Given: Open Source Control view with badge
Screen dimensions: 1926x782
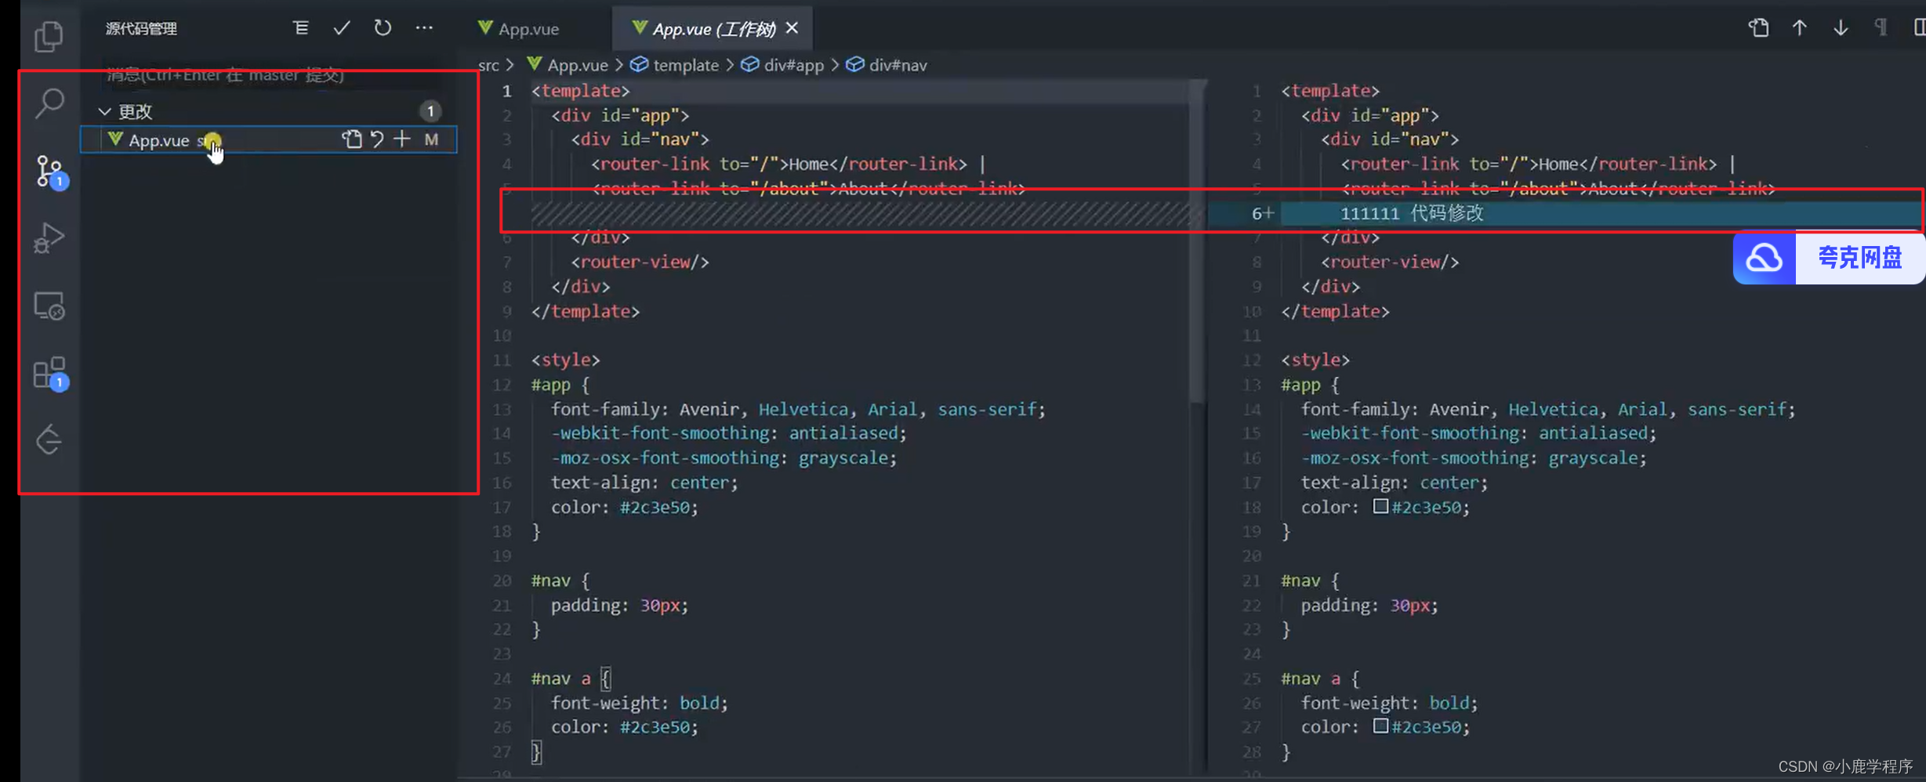Looking at the screenshot, I should click(51, 172).
